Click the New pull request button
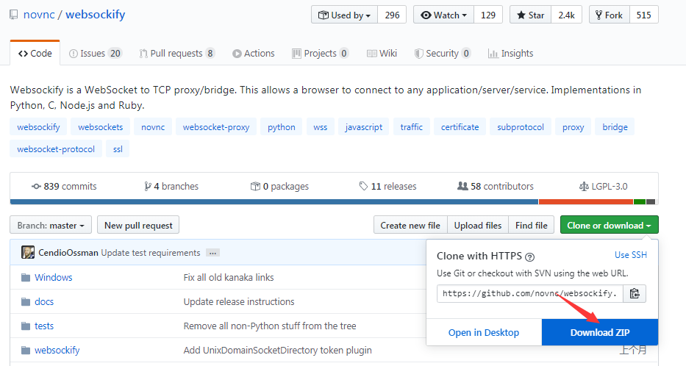686x366 pixels. pyautogui.click(x=138, y=225)
